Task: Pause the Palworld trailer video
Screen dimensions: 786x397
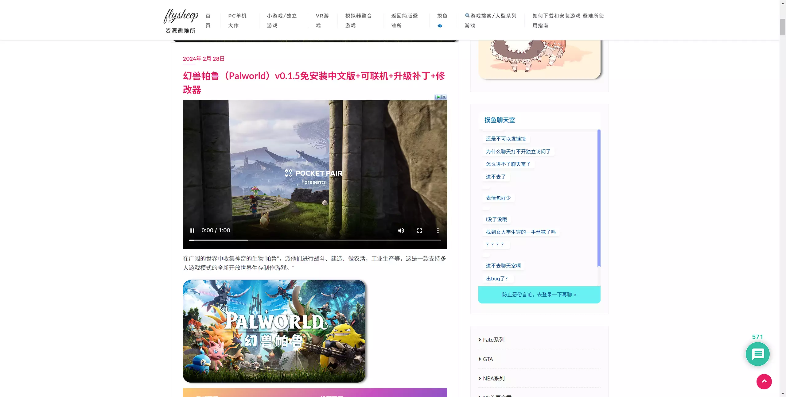Action: coord(192,230)
